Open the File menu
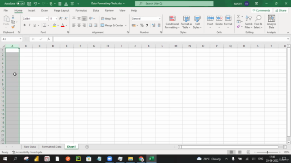 [x=5, y=10]
